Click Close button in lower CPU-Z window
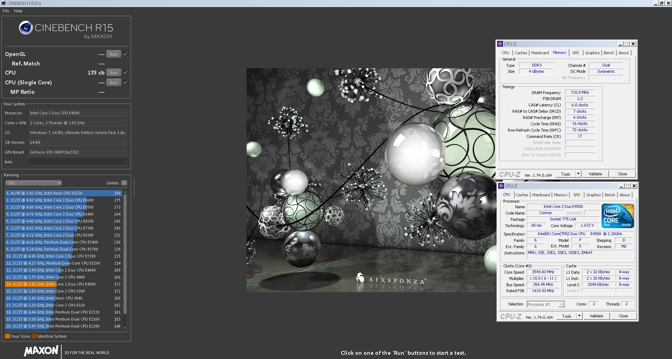This screenshot has width=672, height=359. [623, 316]
